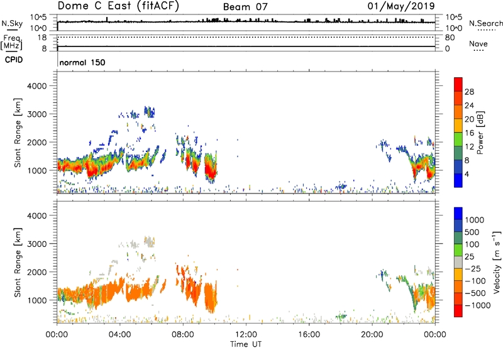Click the plot title "Dome C East (fitACF)"

click(x=118, y=6)
